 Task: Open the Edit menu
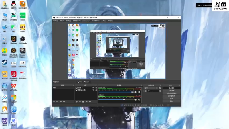[x=62, y=21]
